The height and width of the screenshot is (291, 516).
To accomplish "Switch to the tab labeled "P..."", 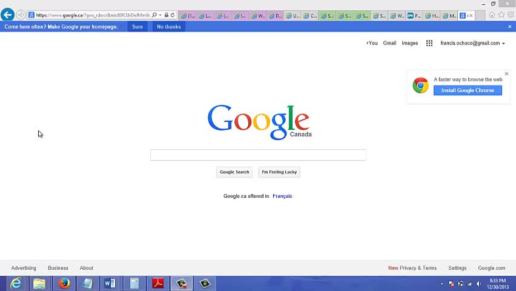I will [x=414, y=16].
